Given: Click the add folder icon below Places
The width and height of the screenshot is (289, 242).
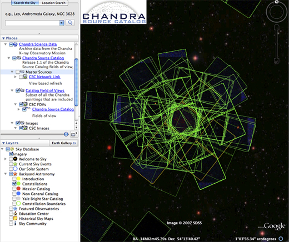Looking at the screenshot, I should pyautogui.click(x=74, y=134).
